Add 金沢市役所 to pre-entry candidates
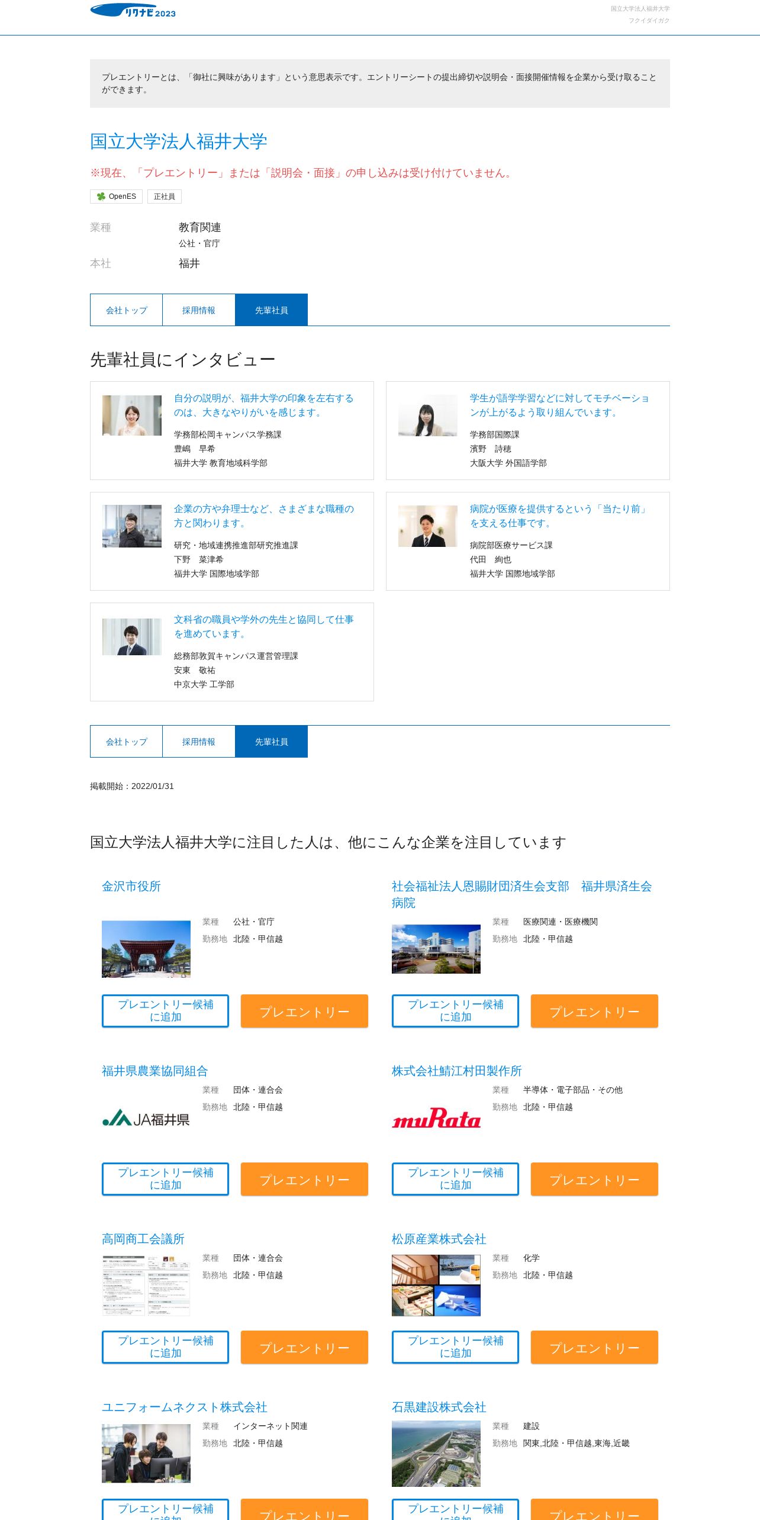This screenshot has width=760, height=1520. point(165,1011)
